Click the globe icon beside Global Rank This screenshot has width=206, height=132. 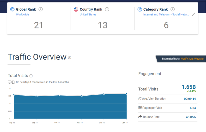12,9
